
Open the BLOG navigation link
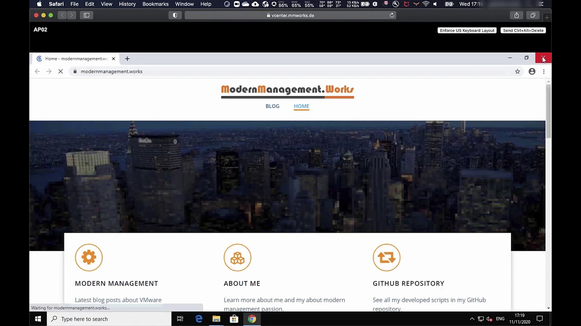272,106
